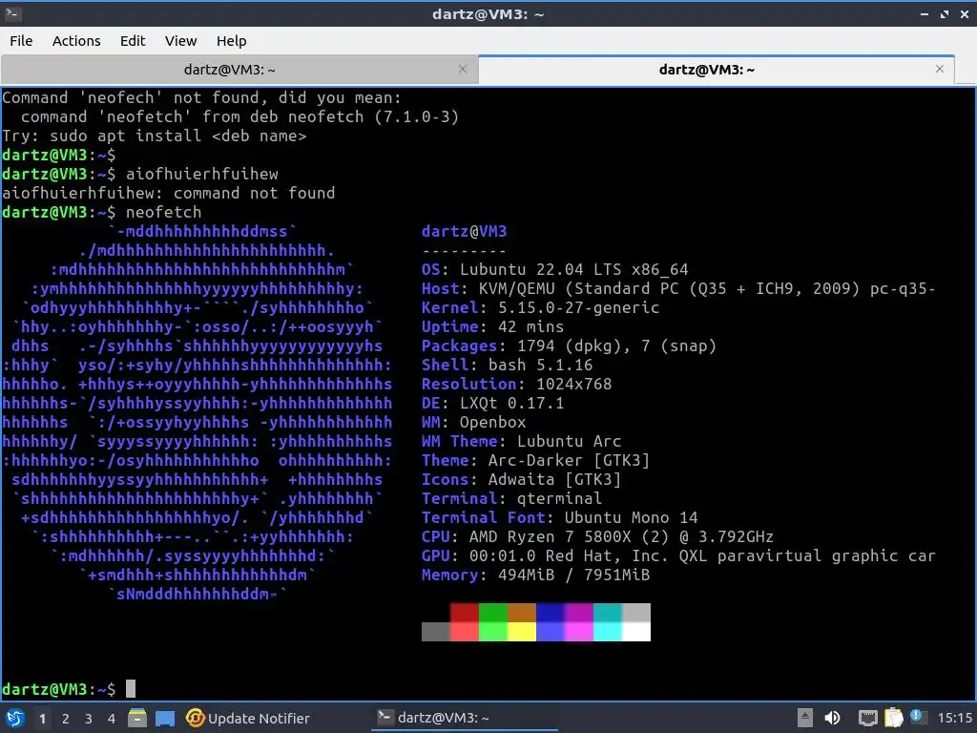Open the clipboard manager tray icon
The height and width of the screenshot is (733, 977).
click(x=893, y=718)
